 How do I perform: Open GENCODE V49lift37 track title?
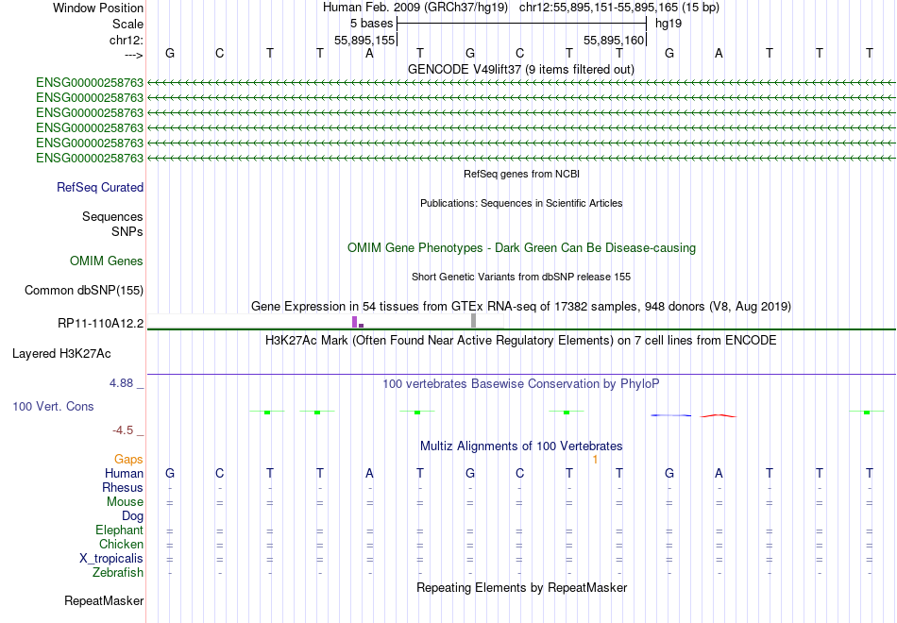(x=520, y=69)
